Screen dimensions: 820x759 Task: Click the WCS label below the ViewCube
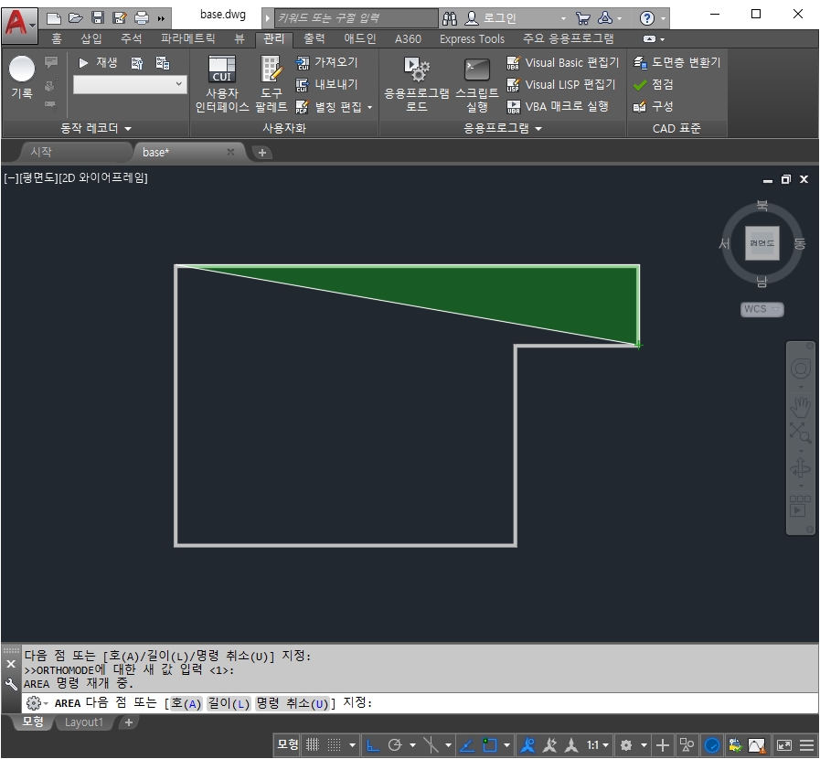(761, 309)
